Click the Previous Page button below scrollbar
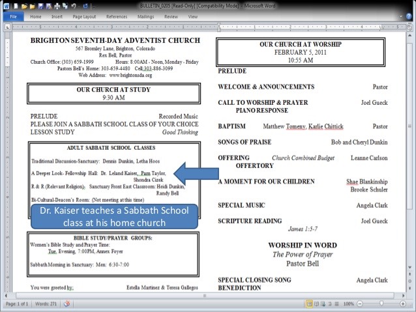This screenshot has height=312, width=416. click(x=409, y=274)
